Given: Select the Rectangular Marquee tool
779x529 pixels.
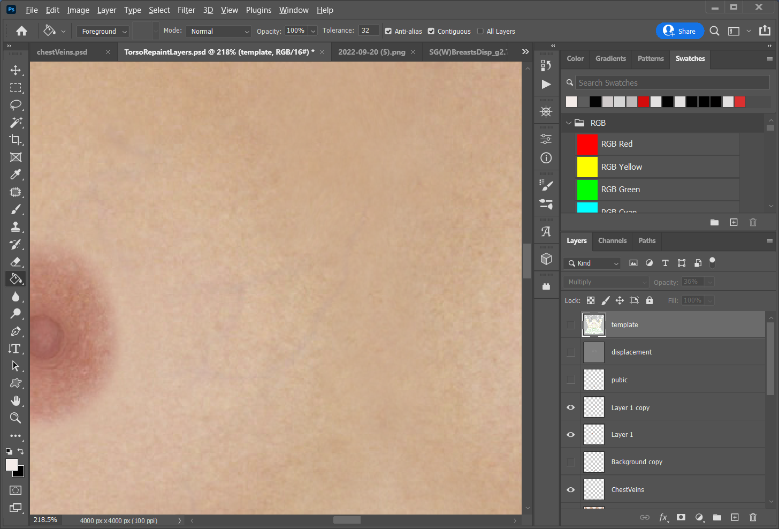Looking at the screenshot, I should click(x=16, y=88).
